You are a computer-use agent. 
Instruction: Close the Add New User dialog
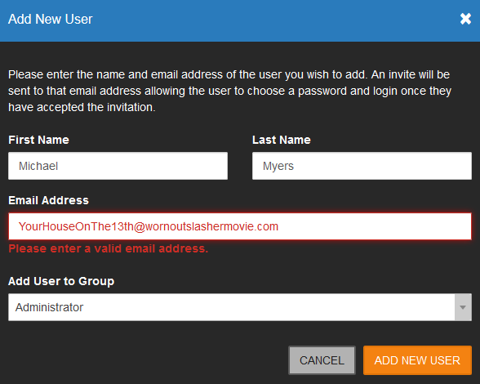[x=465, y=19]
